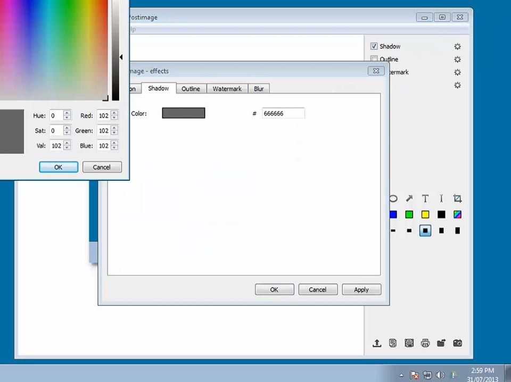Increase Val with the up spinner
The width and height of the screenshot is (511, 382).
(x=67, y=143)
